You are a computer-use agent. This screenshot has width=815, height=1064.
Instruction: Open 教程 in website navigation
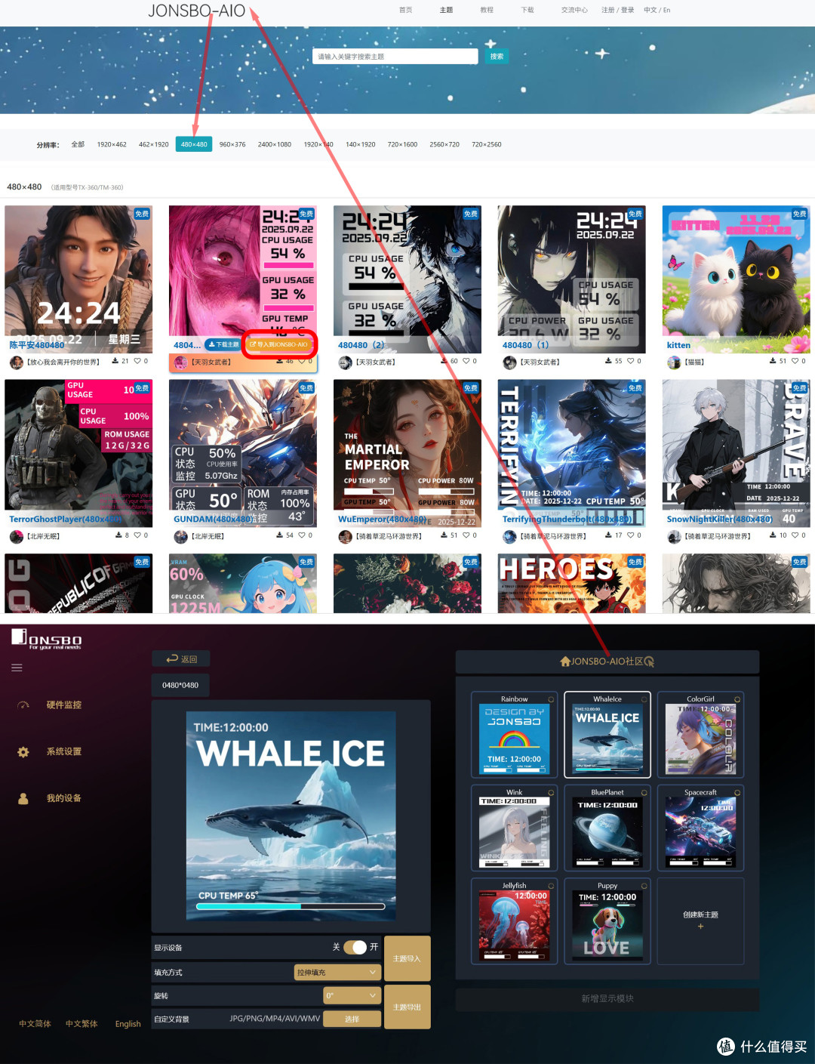487,10
